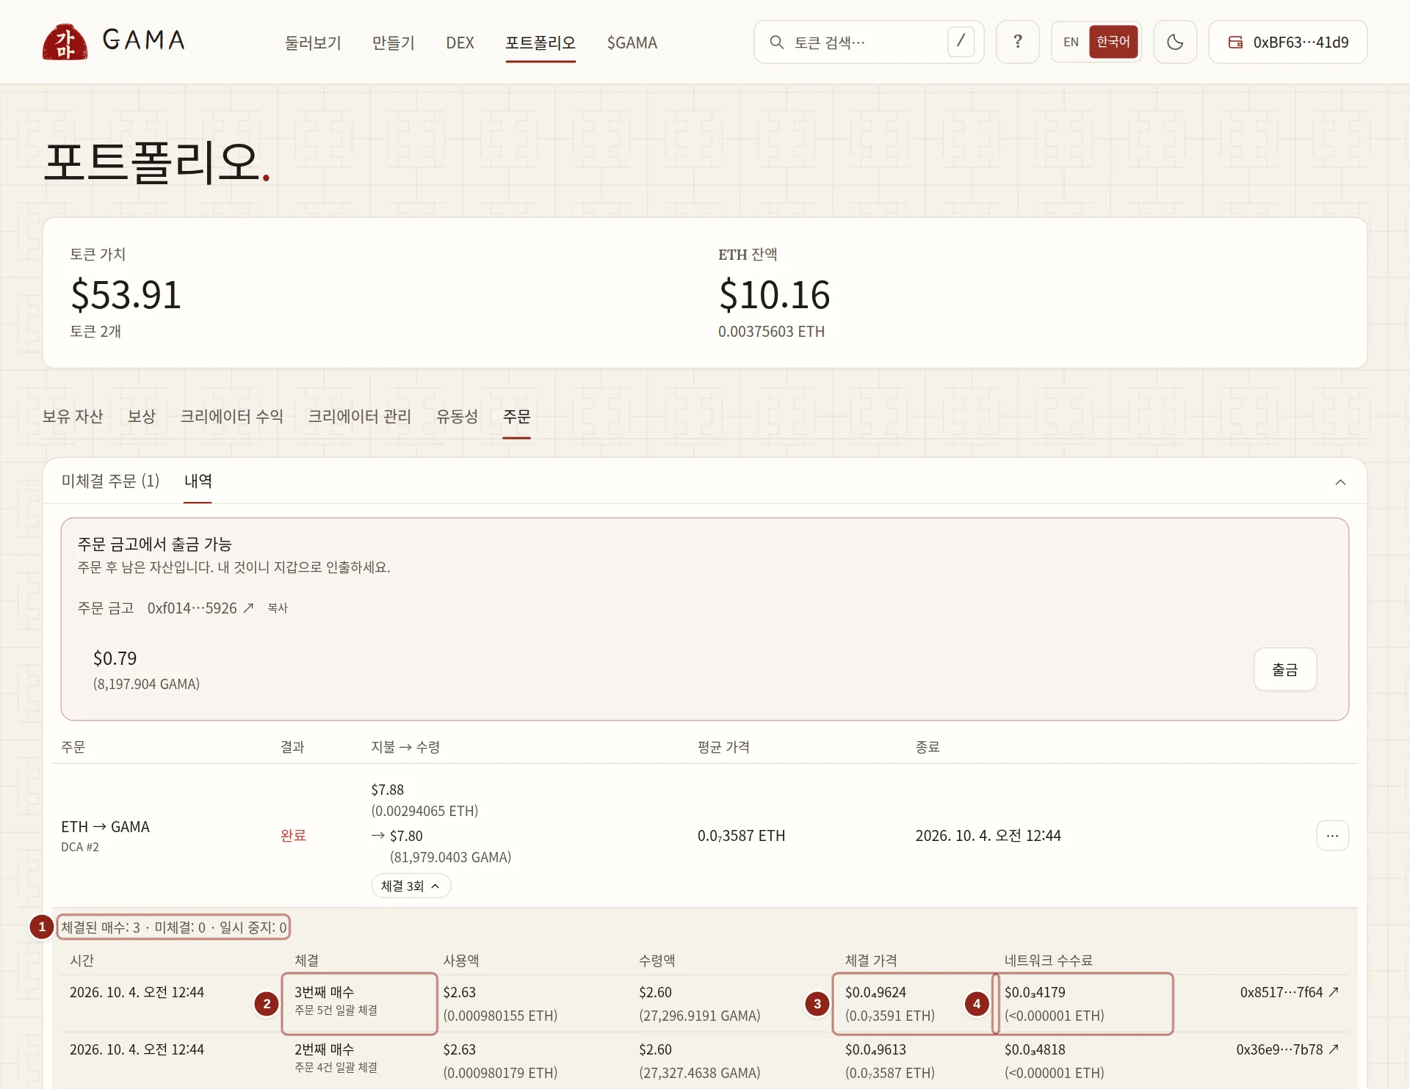Click the GAMA logo icon

(x=65, y=42)
